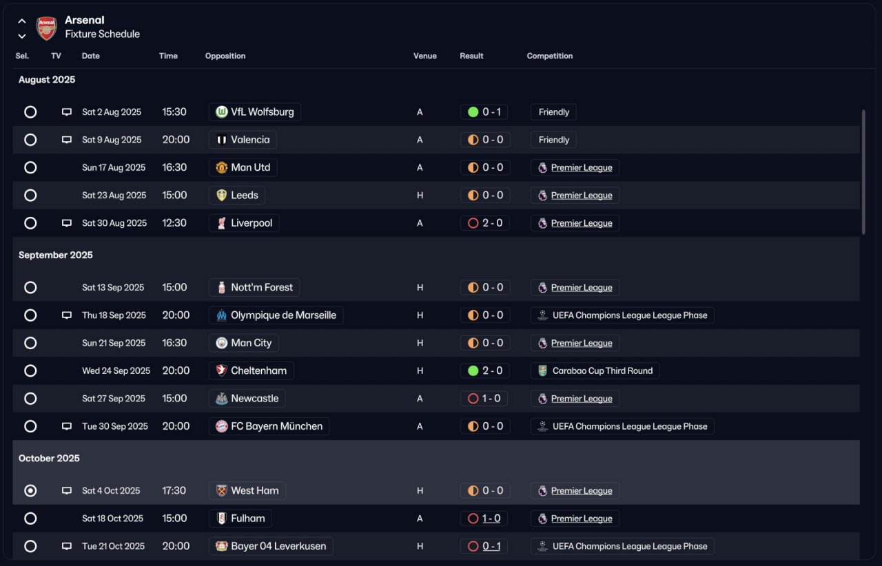Click the Arsenal club crest icon
The height and width of the screenshot is (566, 882).
pos(46,28)
